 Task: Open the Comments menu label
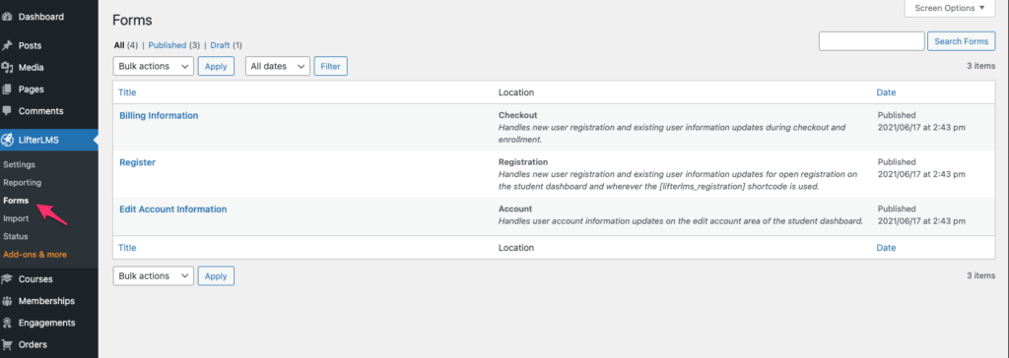point(41,110)
